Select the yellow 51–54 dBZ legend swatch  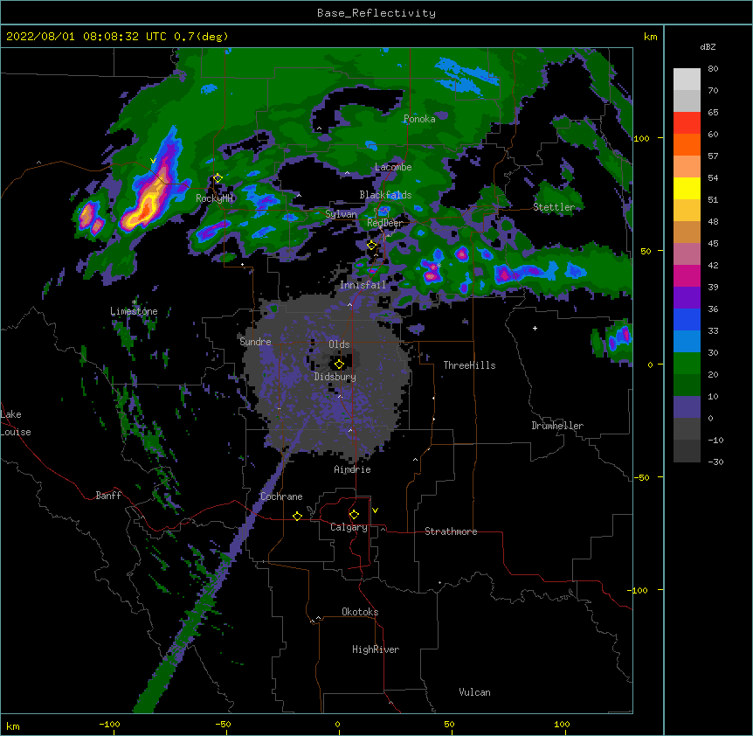coord(687,188)
